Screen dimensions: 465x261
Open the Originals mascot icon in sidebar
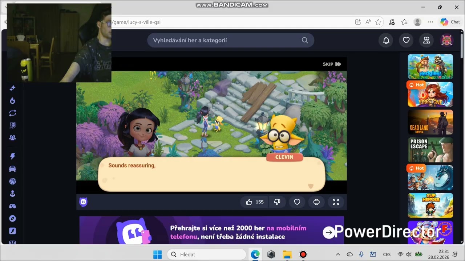click(12, 125)
